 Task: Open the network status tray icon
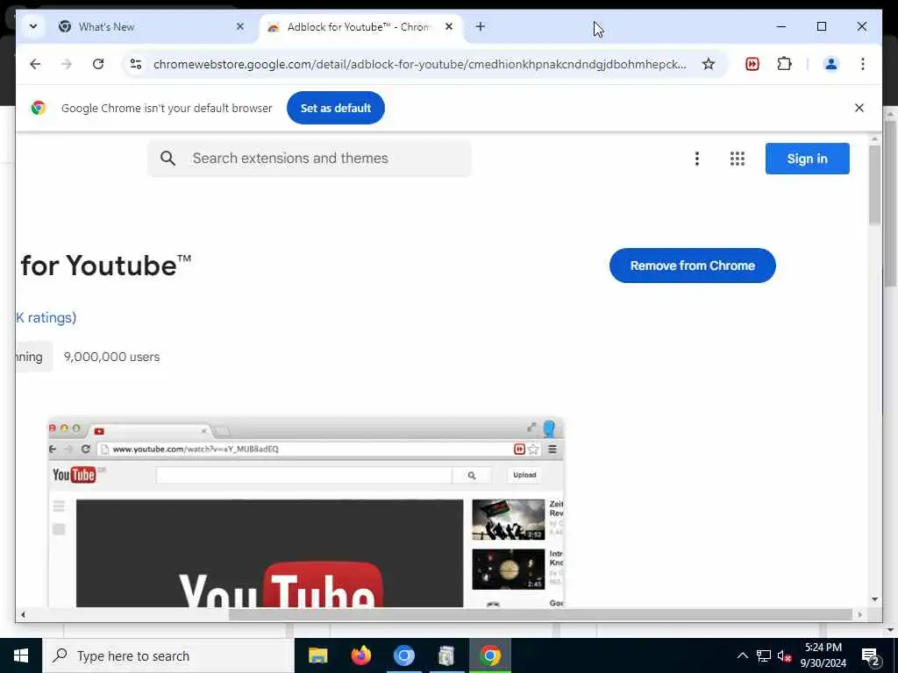tap(764, 655)
